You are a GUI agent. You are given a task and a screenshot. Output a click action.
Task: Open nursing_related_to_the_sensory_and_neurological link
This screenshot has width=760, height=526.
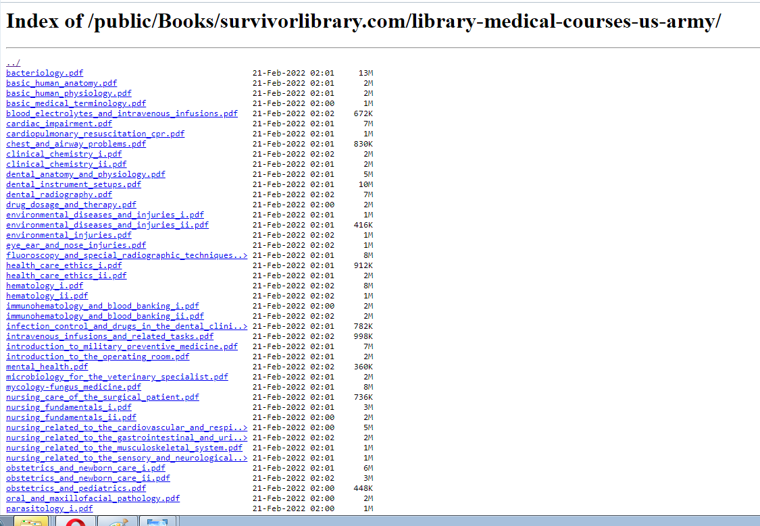(x=127, y=458)
